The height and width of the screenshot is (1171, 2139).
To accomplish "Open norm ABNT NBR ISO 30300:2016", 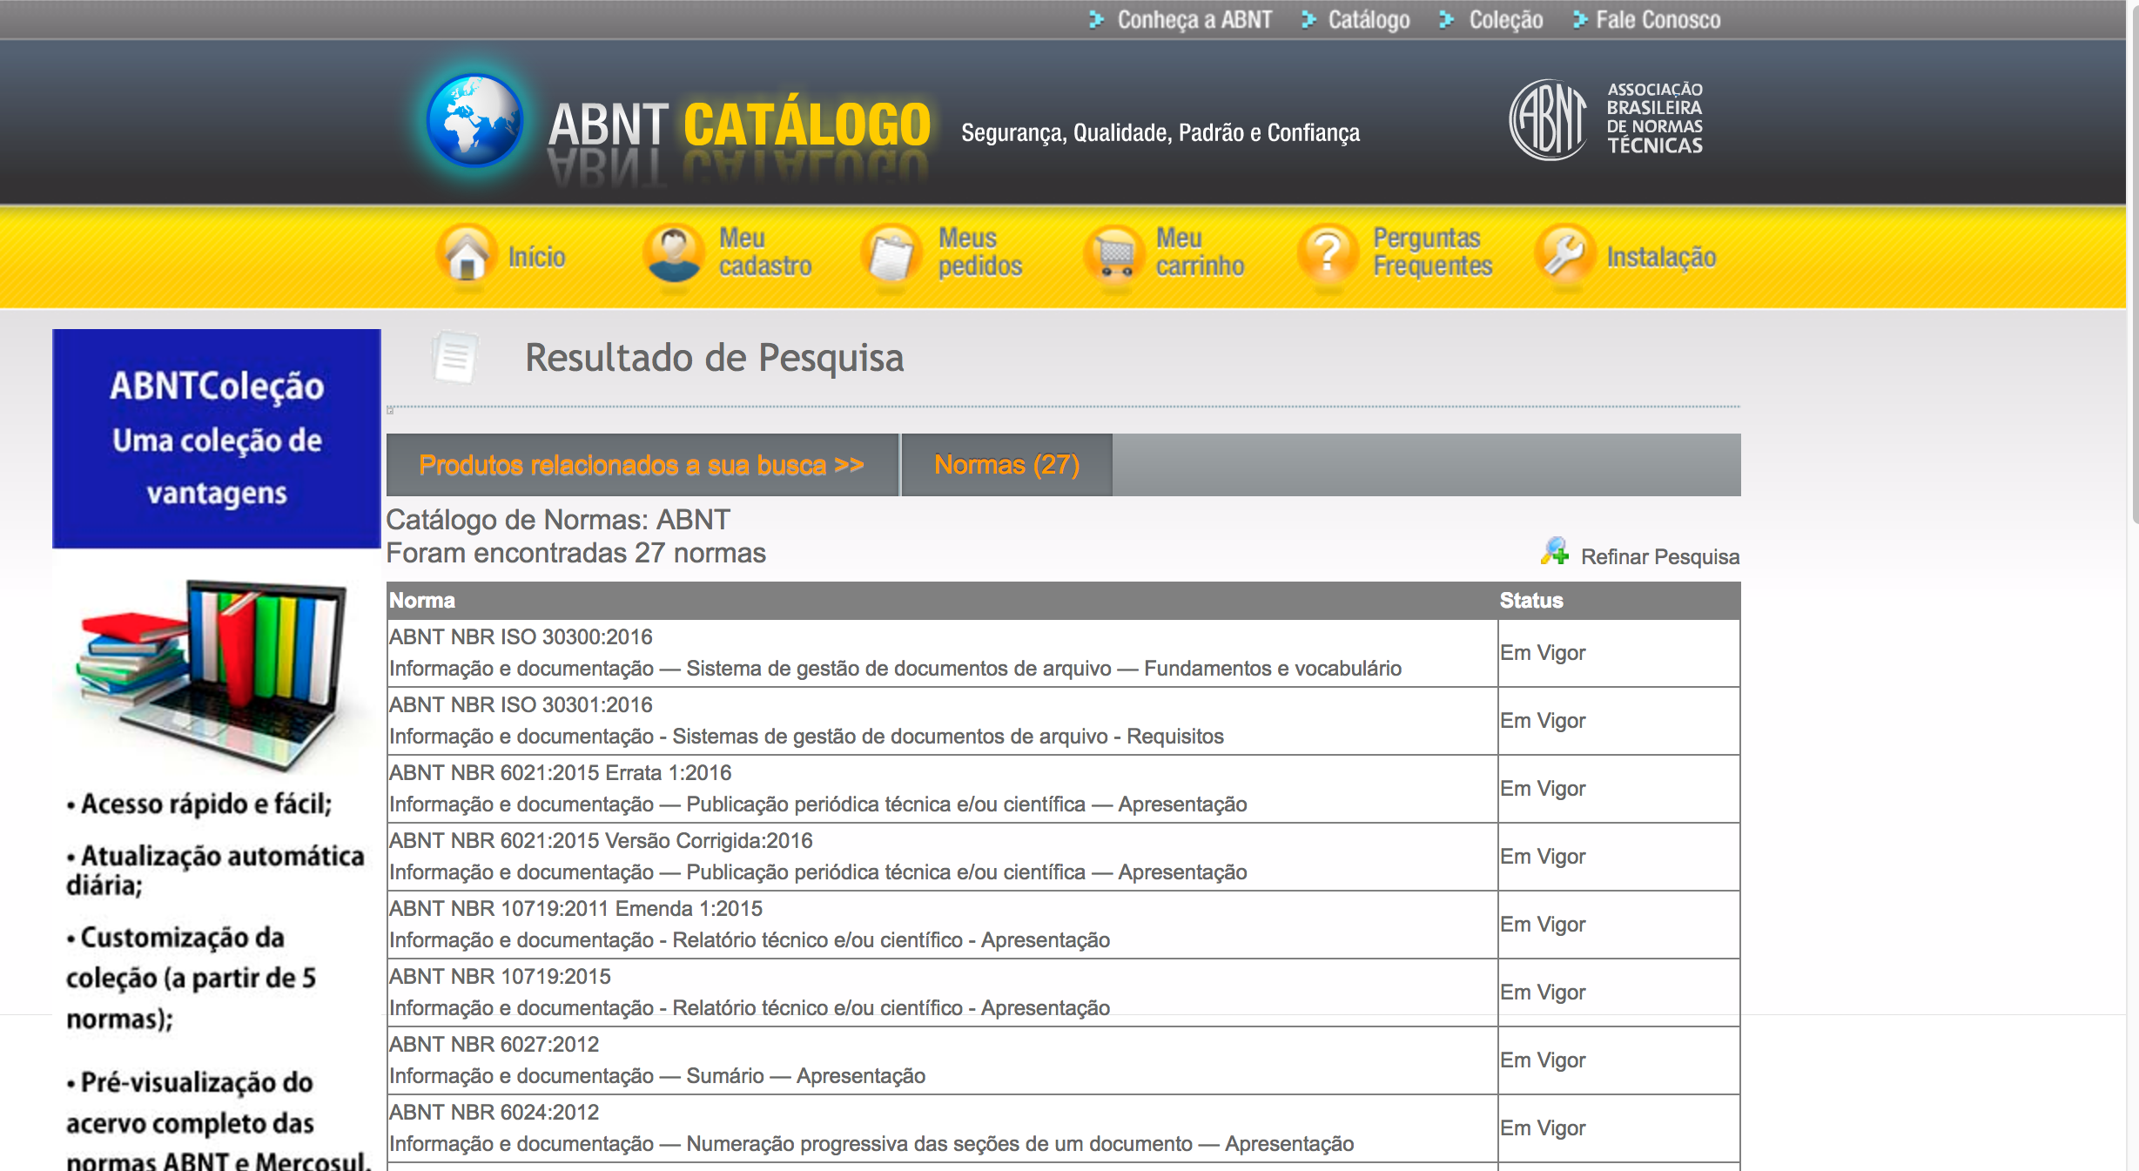I will pyautogui.click(x=521, y=636).
